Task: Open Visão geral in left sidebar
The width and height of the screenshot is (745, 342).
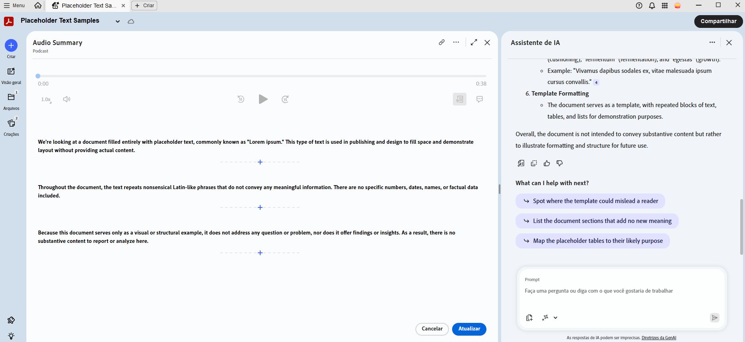Action: (11, 76)
